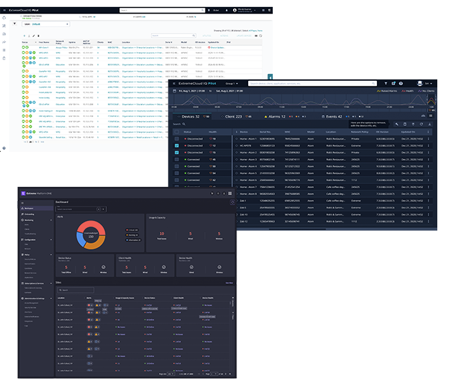The height and width of the screenshot is (388, 451).
Task: Click the Update Devices button in light window
Action: (244, 36)
